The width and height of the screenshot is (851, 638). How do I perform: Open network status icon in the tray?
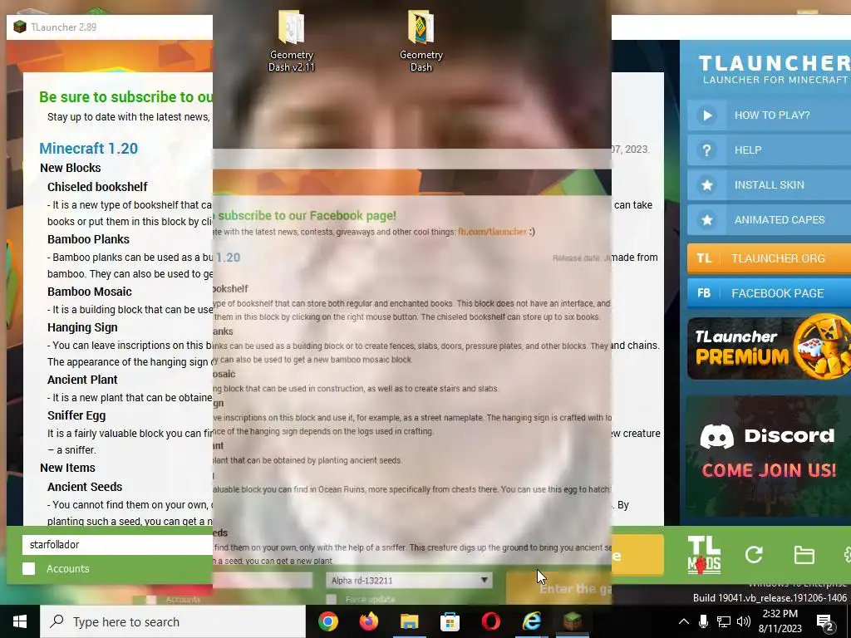point(724,621)
